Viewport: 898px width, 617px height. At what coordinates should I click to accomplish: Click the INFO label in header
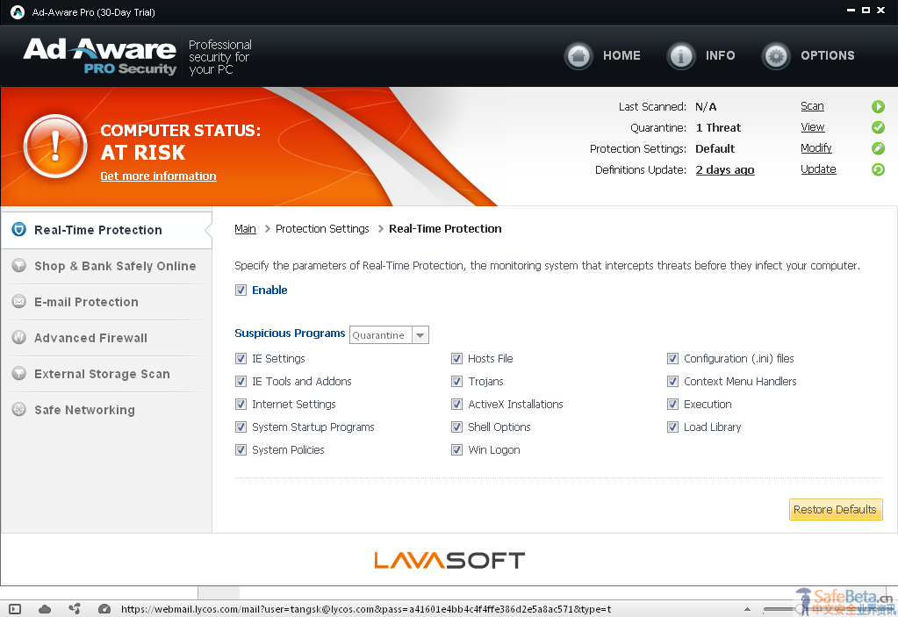[720, 55]
